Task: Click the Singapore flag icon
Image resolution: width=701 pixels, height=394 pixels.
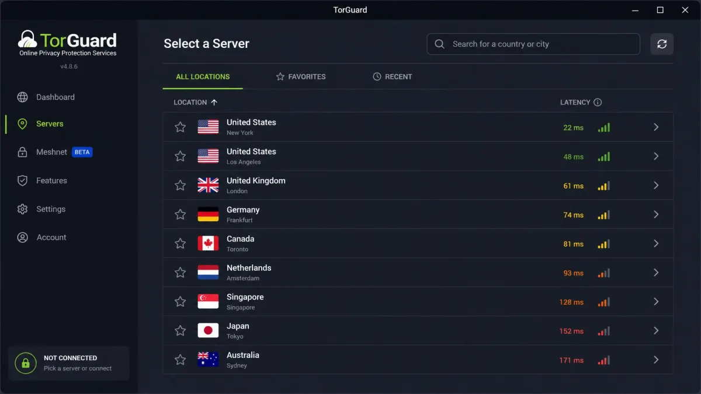Action: click(x=208, y=302)
